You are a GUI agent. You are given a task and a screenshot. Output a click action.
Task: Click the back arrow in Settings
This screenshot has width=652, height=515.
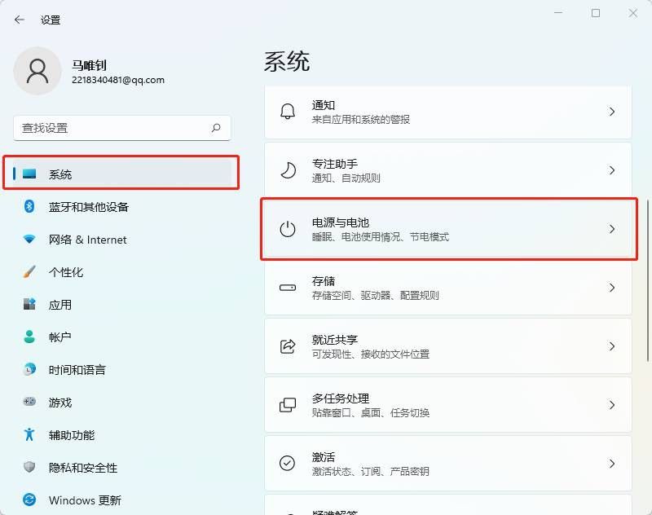(20, 20)
